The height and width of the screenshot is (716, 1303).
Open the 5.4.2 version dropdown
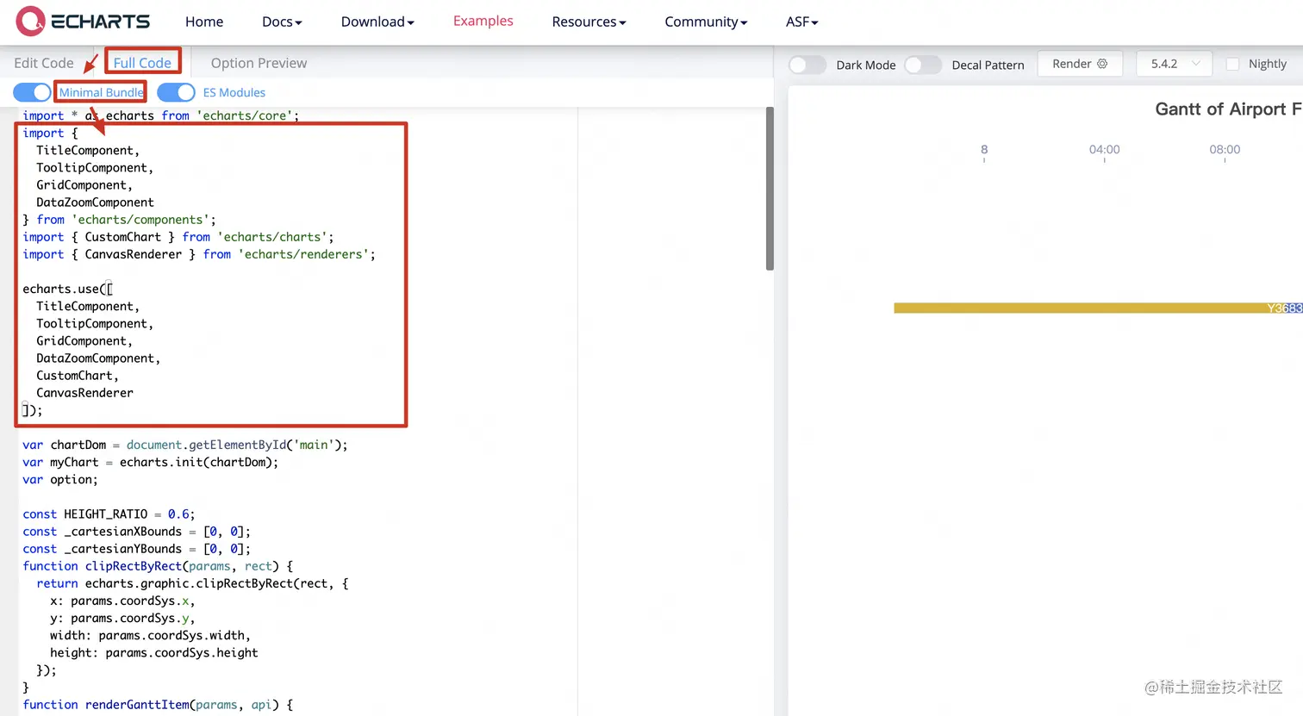[x=1175, y=64]
